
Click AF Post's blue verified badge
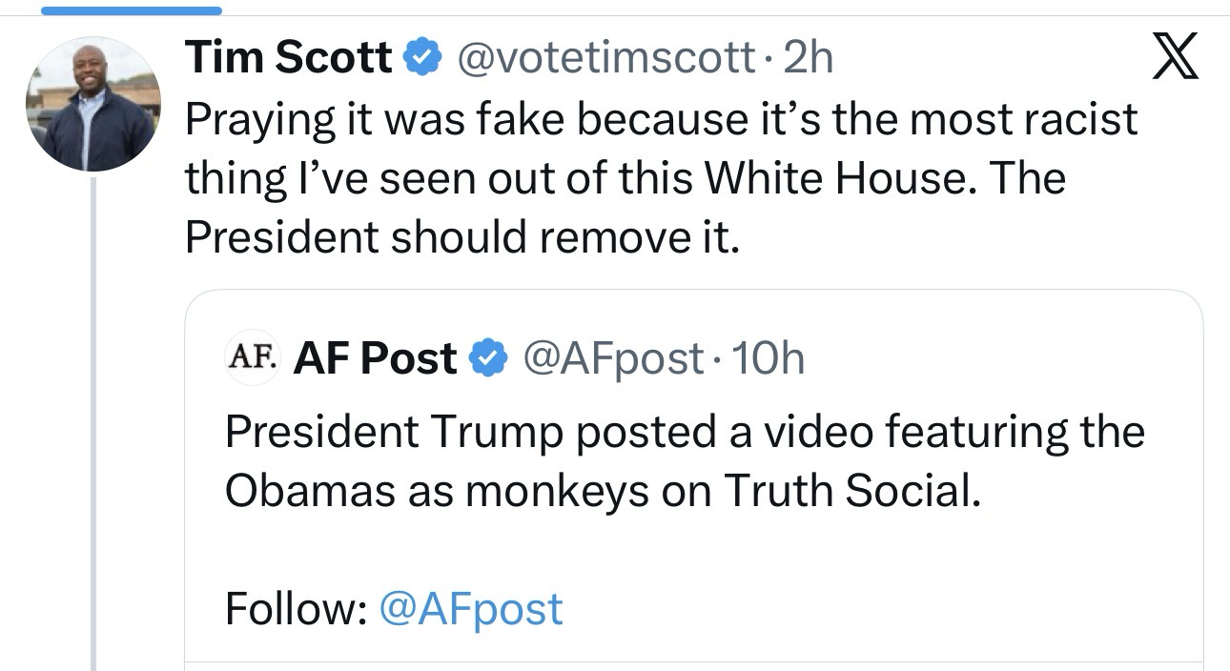click(x=488, y=358)
